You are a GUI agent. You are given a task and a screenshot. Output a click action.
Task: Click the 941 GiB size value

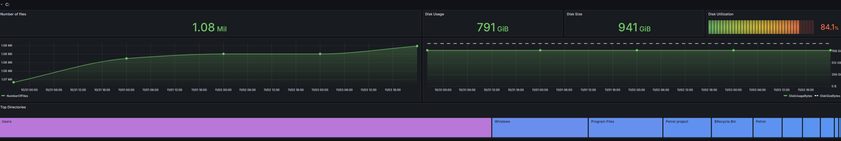pos(634,27)
